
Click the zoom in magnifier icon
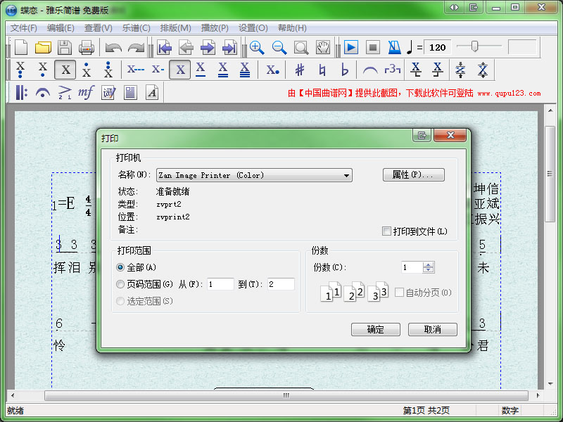point(257,48)
